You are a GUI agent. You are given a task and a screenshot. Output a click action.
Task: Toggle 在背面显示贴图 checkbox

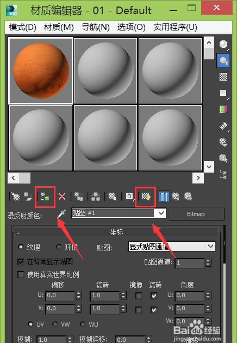[x=21, y=262]
